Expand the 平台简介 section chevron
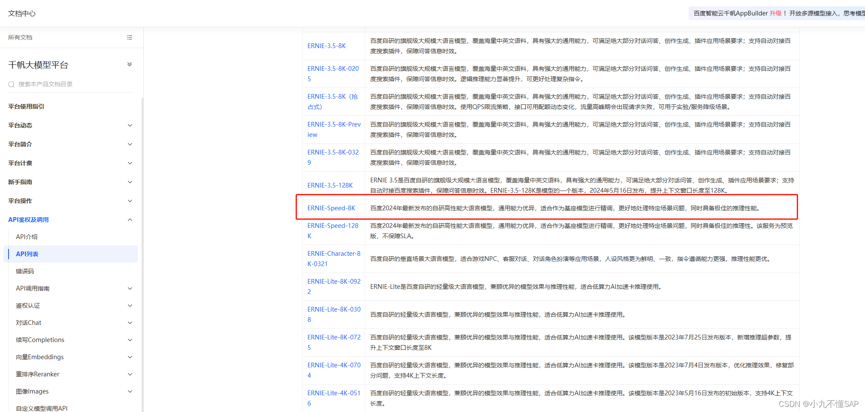Image resolution: width=865 pixels, height=412 pixels. pos(130,144)
